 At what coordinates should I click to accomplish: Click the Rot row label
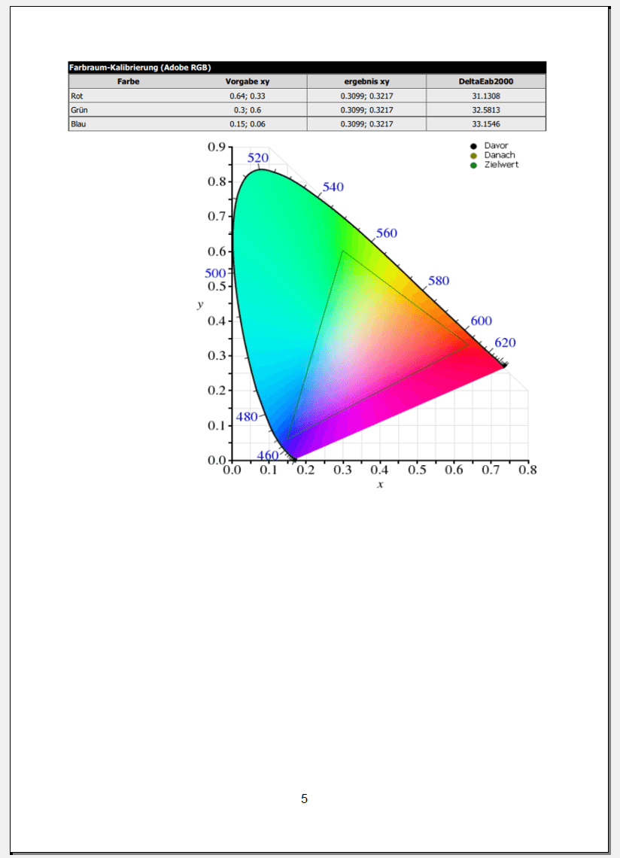point(77,96)
